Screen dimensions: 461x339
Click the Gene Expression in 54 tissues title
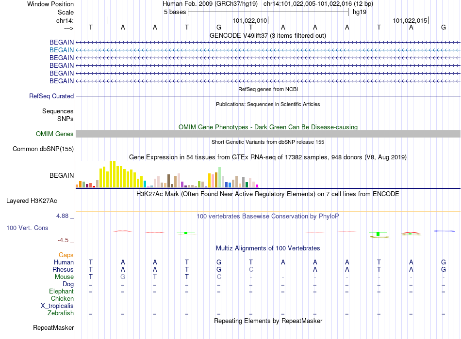(268, 157)
